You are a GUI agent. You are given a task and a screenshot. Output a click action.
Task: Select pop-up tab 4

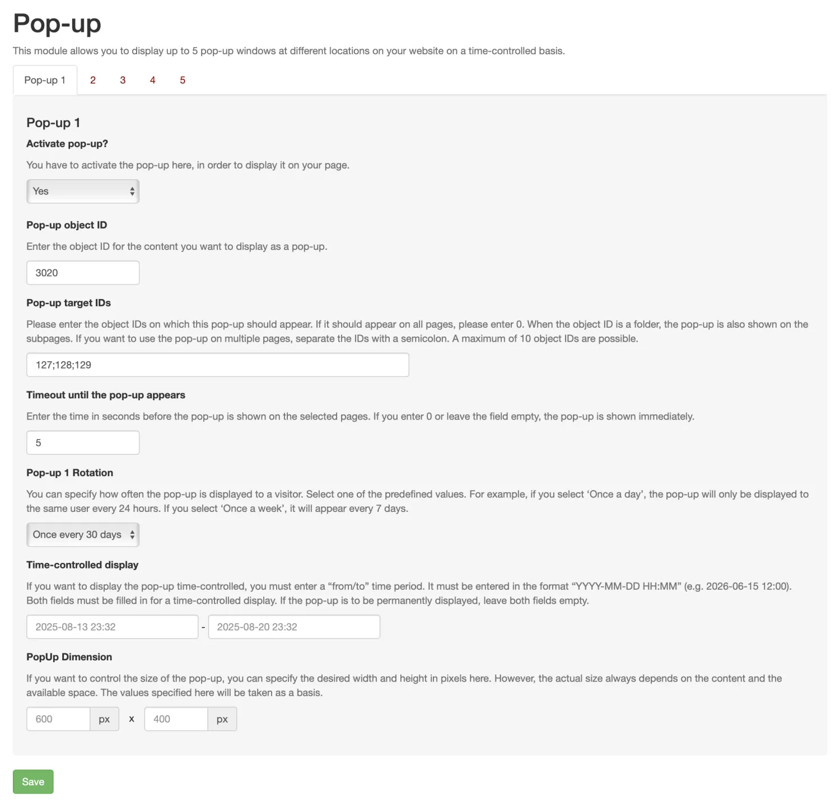[x=152, y=80]
